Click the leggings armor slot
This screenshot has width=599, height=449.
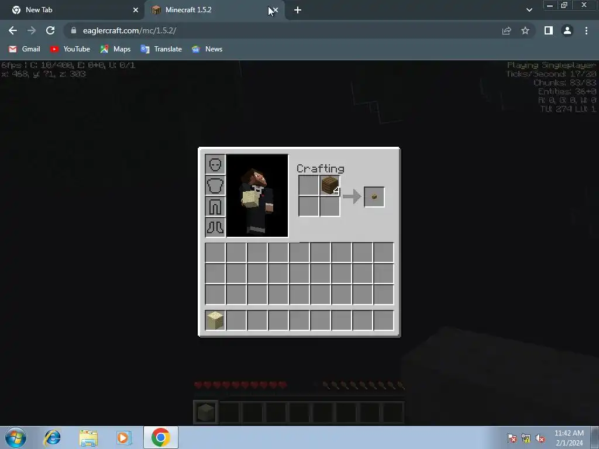(x=215, y=206)
